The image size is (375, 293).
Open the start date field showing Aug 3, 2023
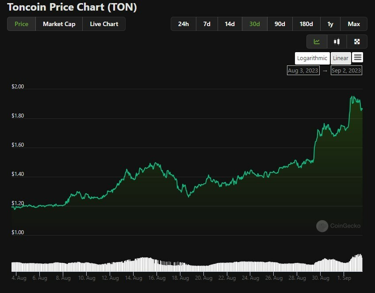tap(303, 70)
